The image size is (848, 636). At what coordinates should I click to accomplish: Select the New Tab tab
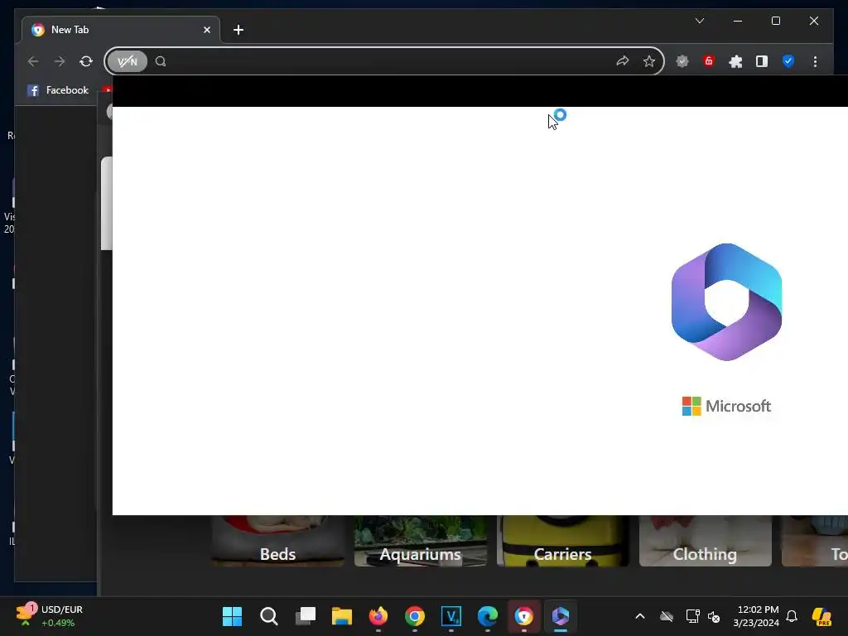coord(121,30)
